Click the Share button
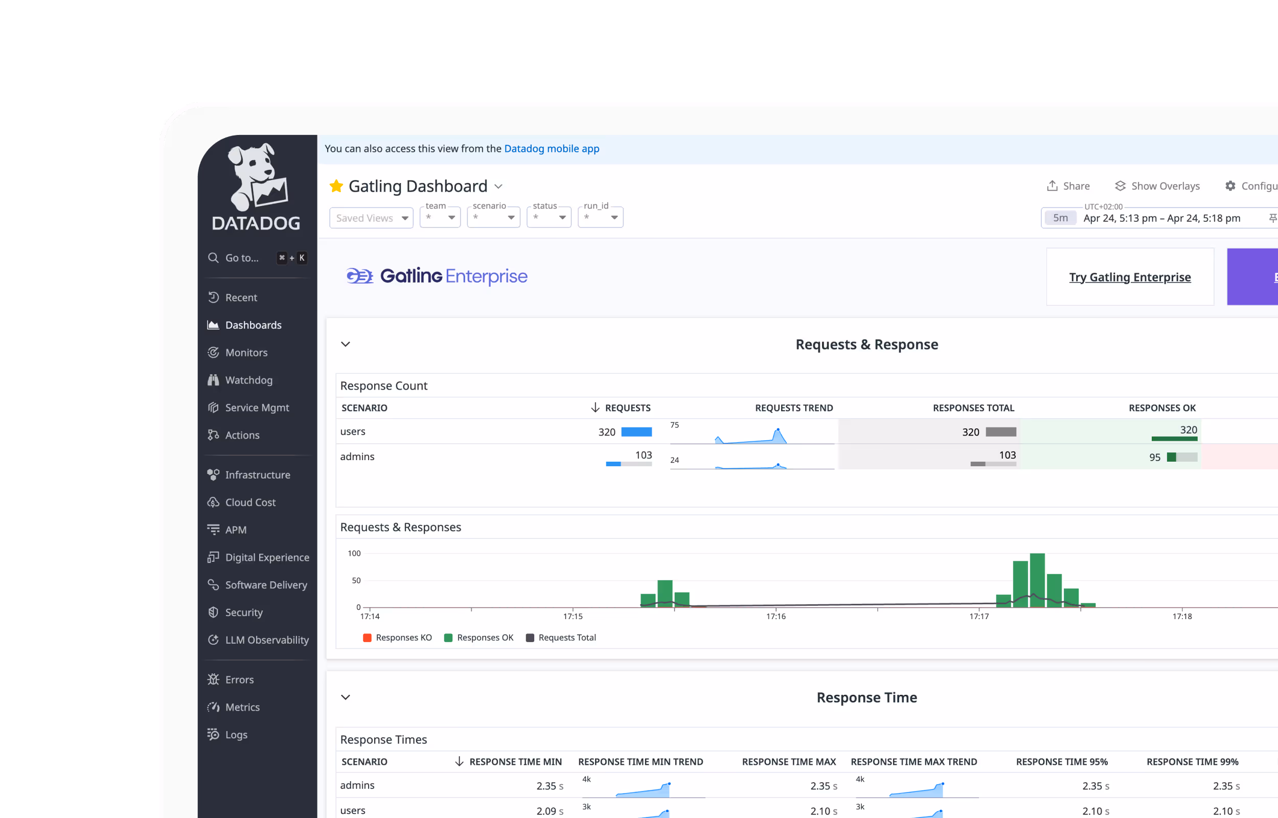This screenshot has width=1278, height=818. tap(1068, 186)
